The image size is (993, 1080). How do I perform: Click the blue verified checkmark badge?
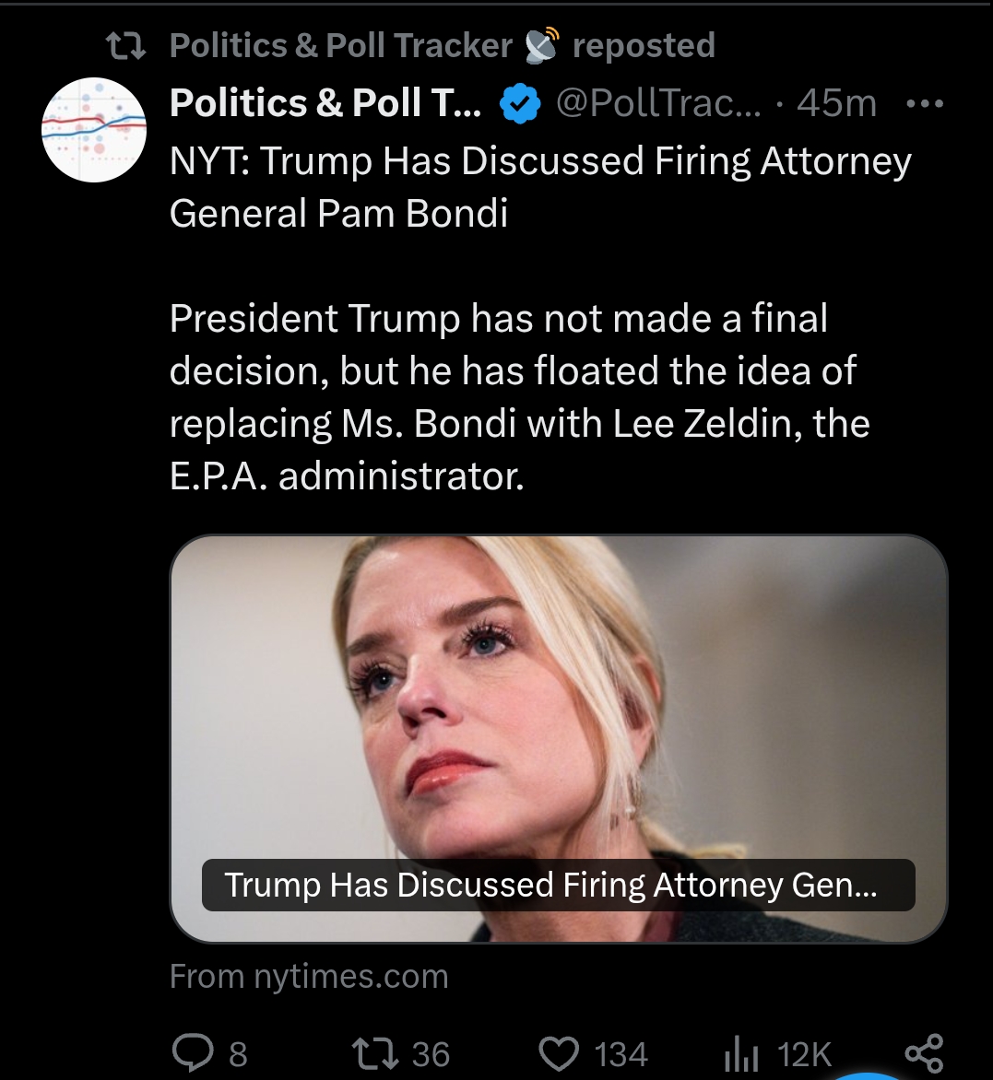(519, 104)
